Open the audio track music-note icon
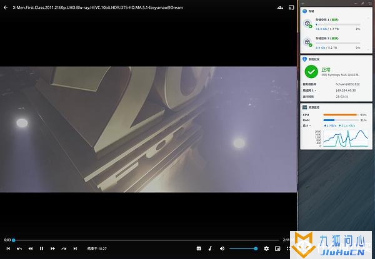 (210, 248)
